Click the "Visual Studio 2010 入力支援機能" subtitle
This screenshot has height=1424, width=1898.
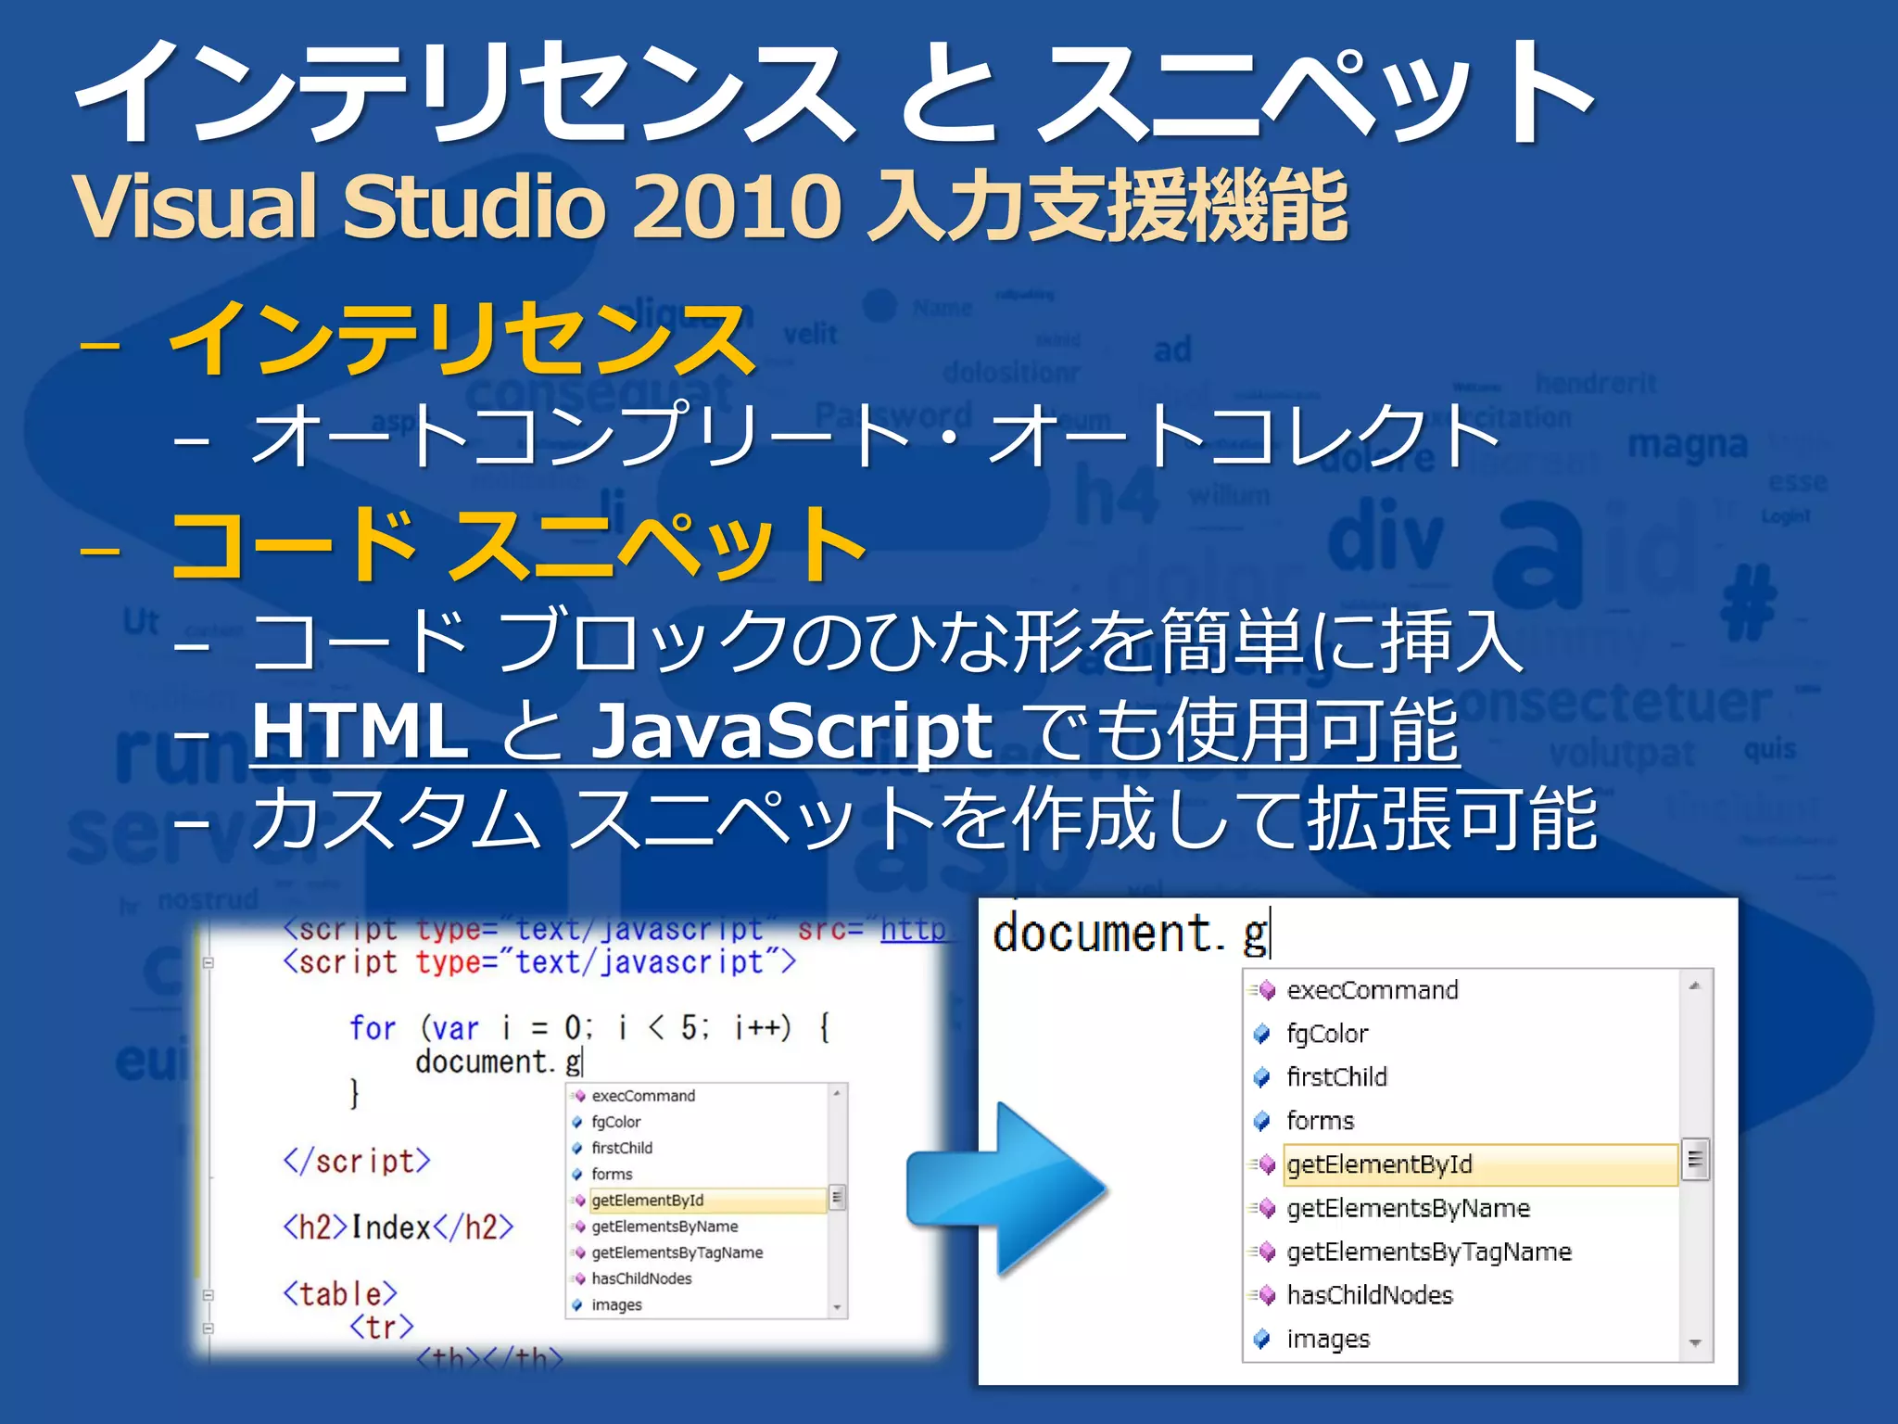(710, 206)
